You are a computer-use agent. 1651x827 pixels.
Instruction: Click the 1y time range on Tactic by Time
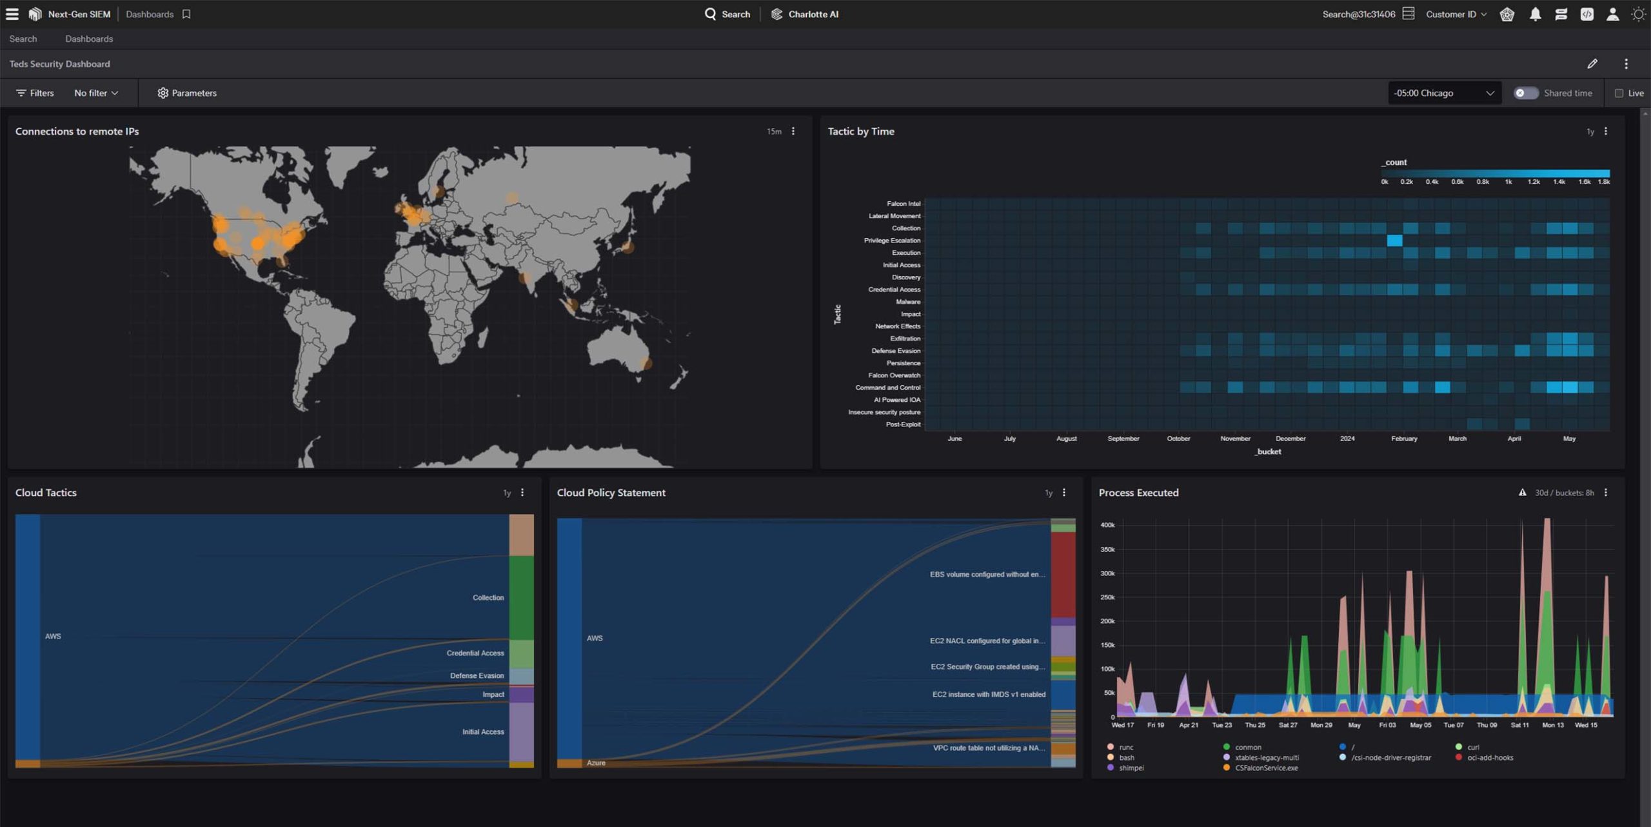coord(1590,132)
